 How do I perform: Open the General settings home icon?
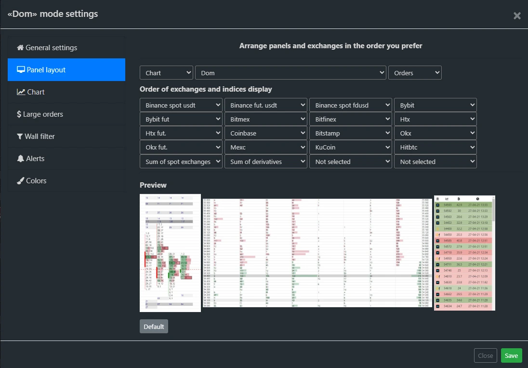[x=19, y=47]
